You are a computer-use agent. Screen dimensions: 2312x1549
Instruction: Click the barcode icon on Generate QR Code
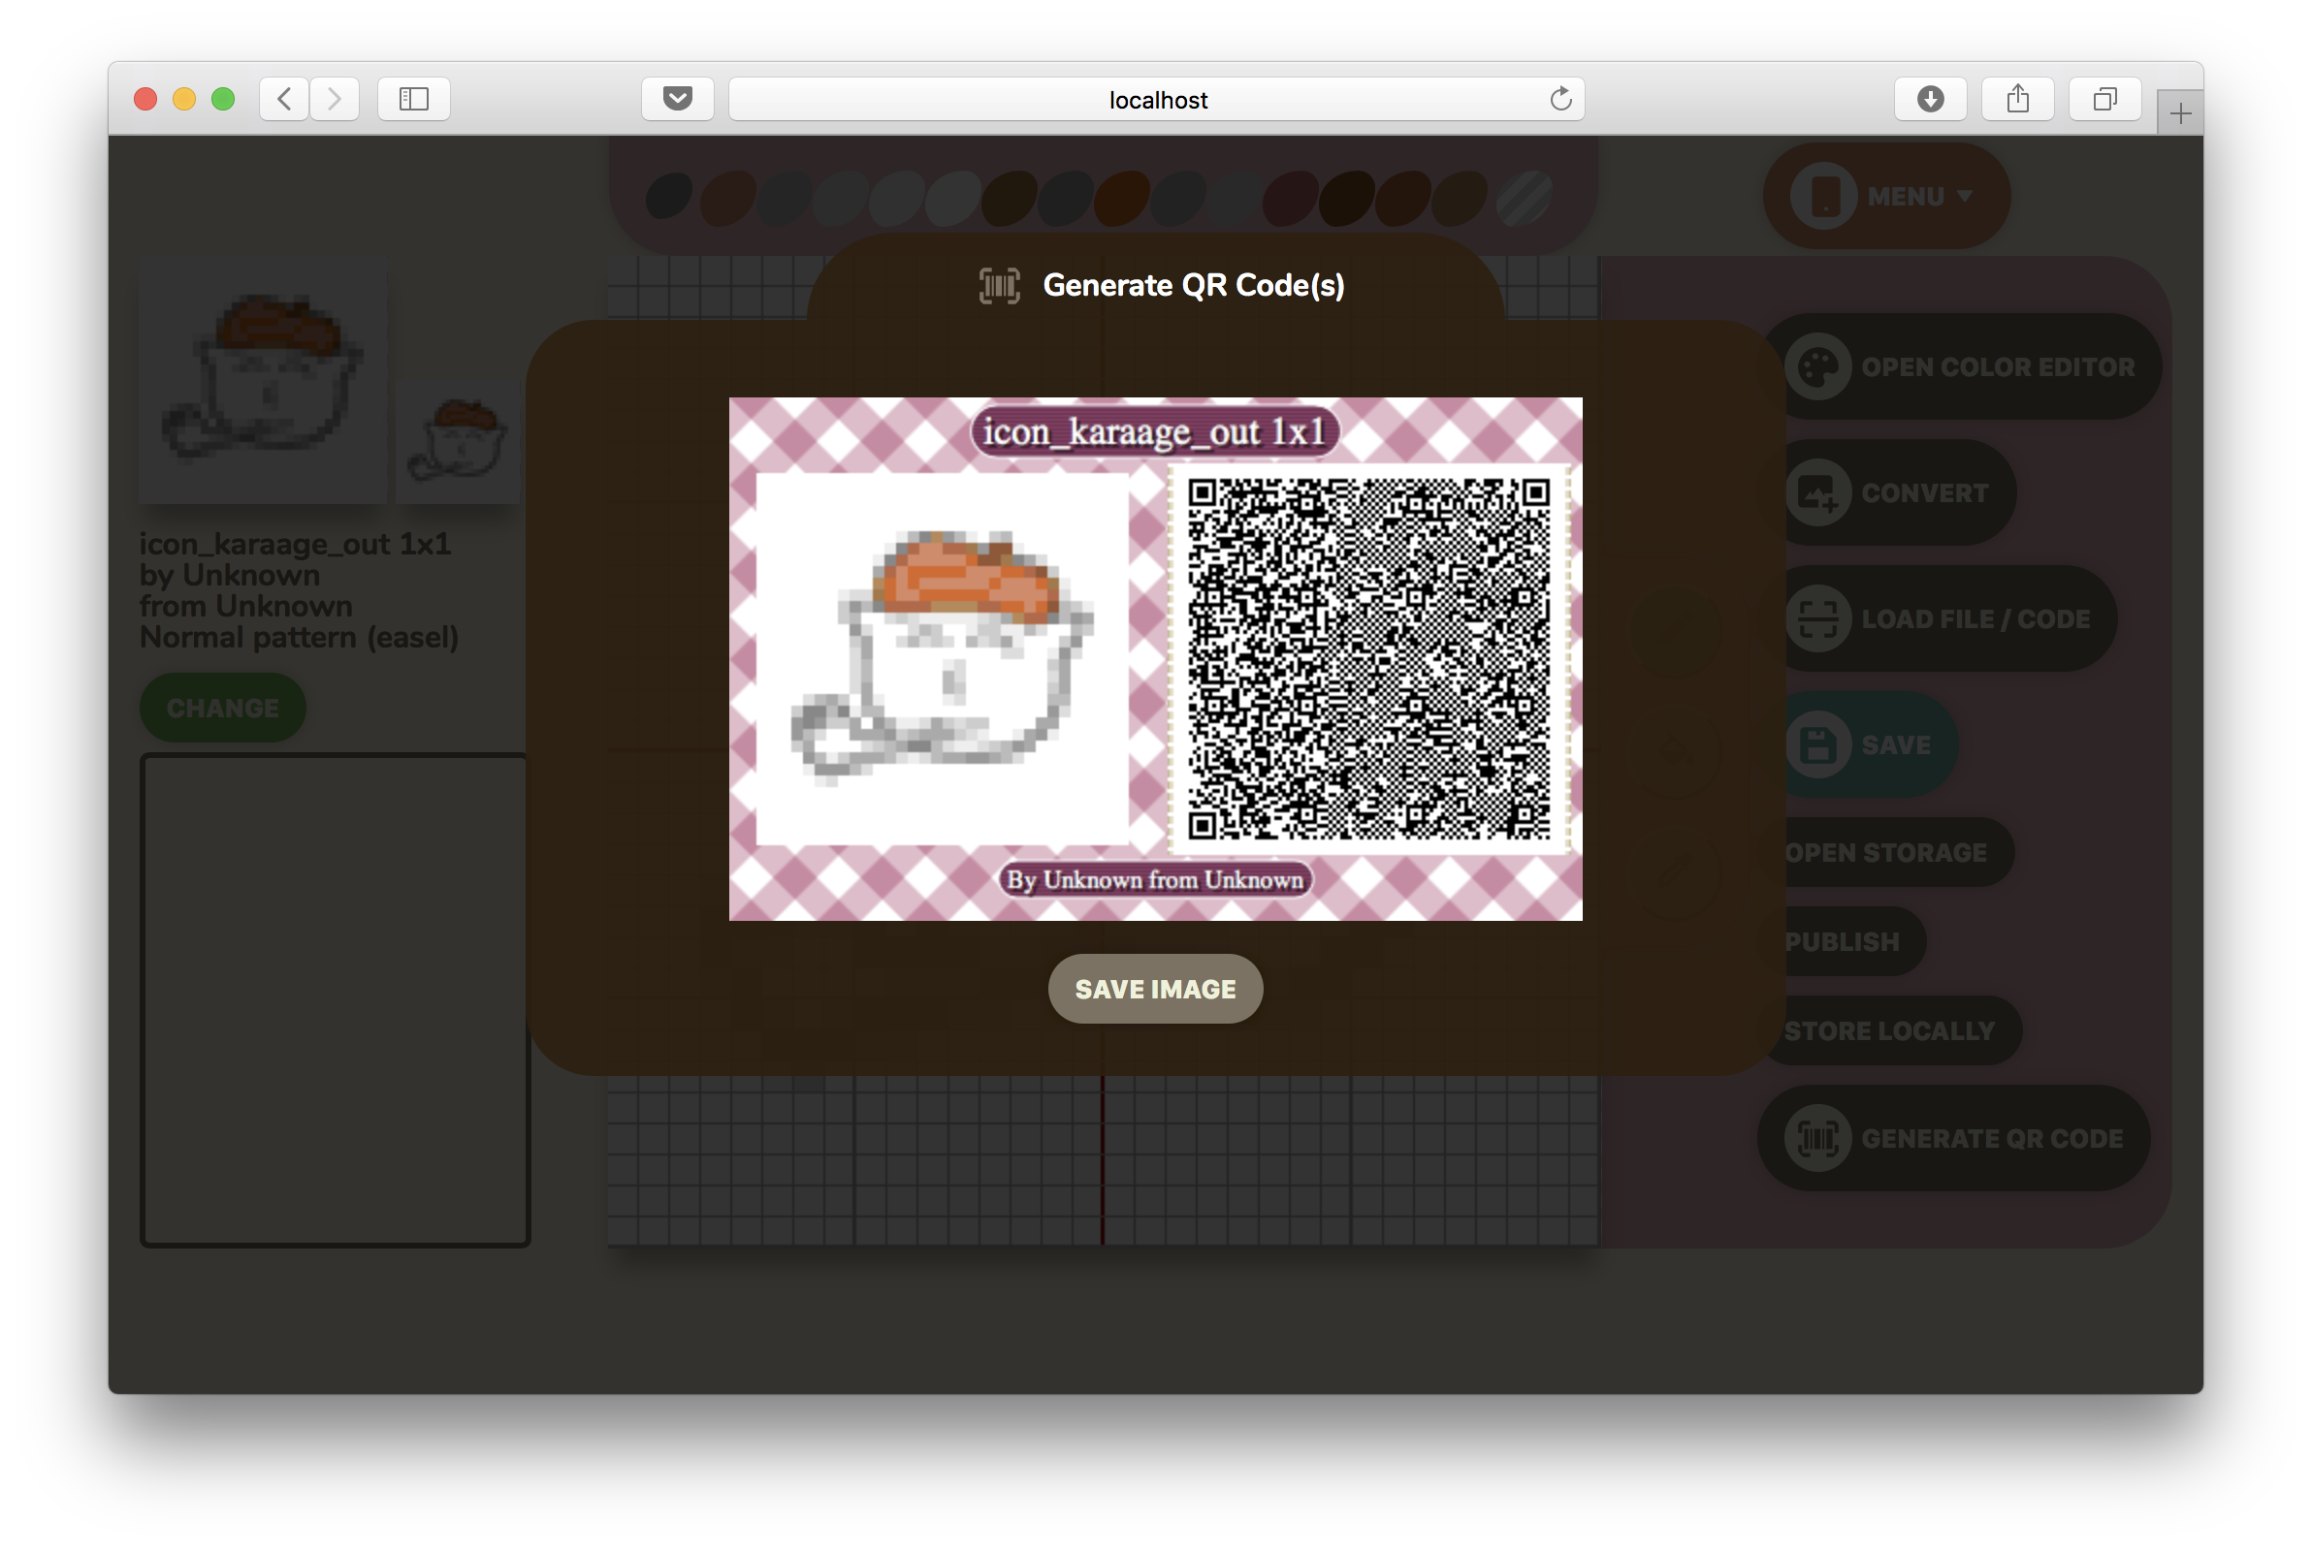click(x=1816, y=1138)
